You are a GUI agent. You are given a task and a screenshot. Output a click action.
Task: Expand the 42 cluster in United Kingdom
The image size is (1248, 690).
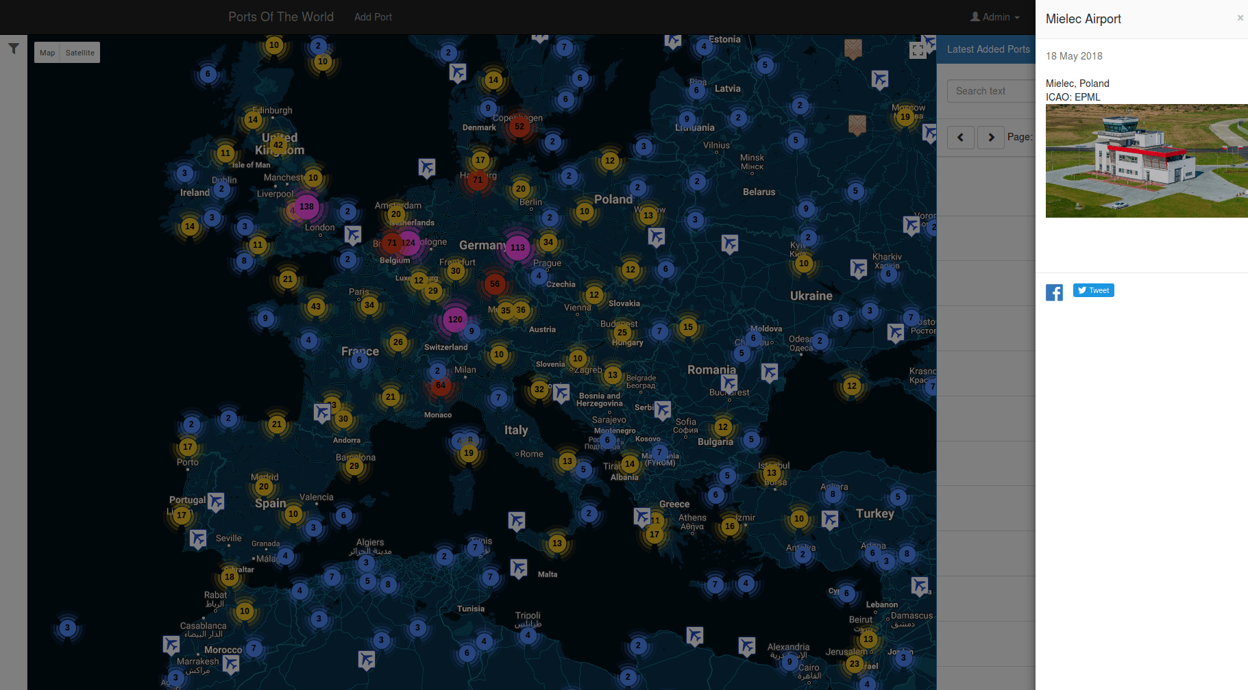[x=278, y=144]
